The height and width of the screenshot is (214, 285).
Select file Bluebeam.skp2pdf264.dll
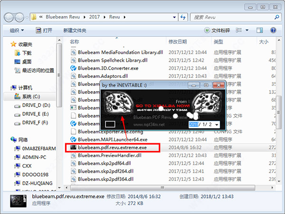tap(105, 171)
